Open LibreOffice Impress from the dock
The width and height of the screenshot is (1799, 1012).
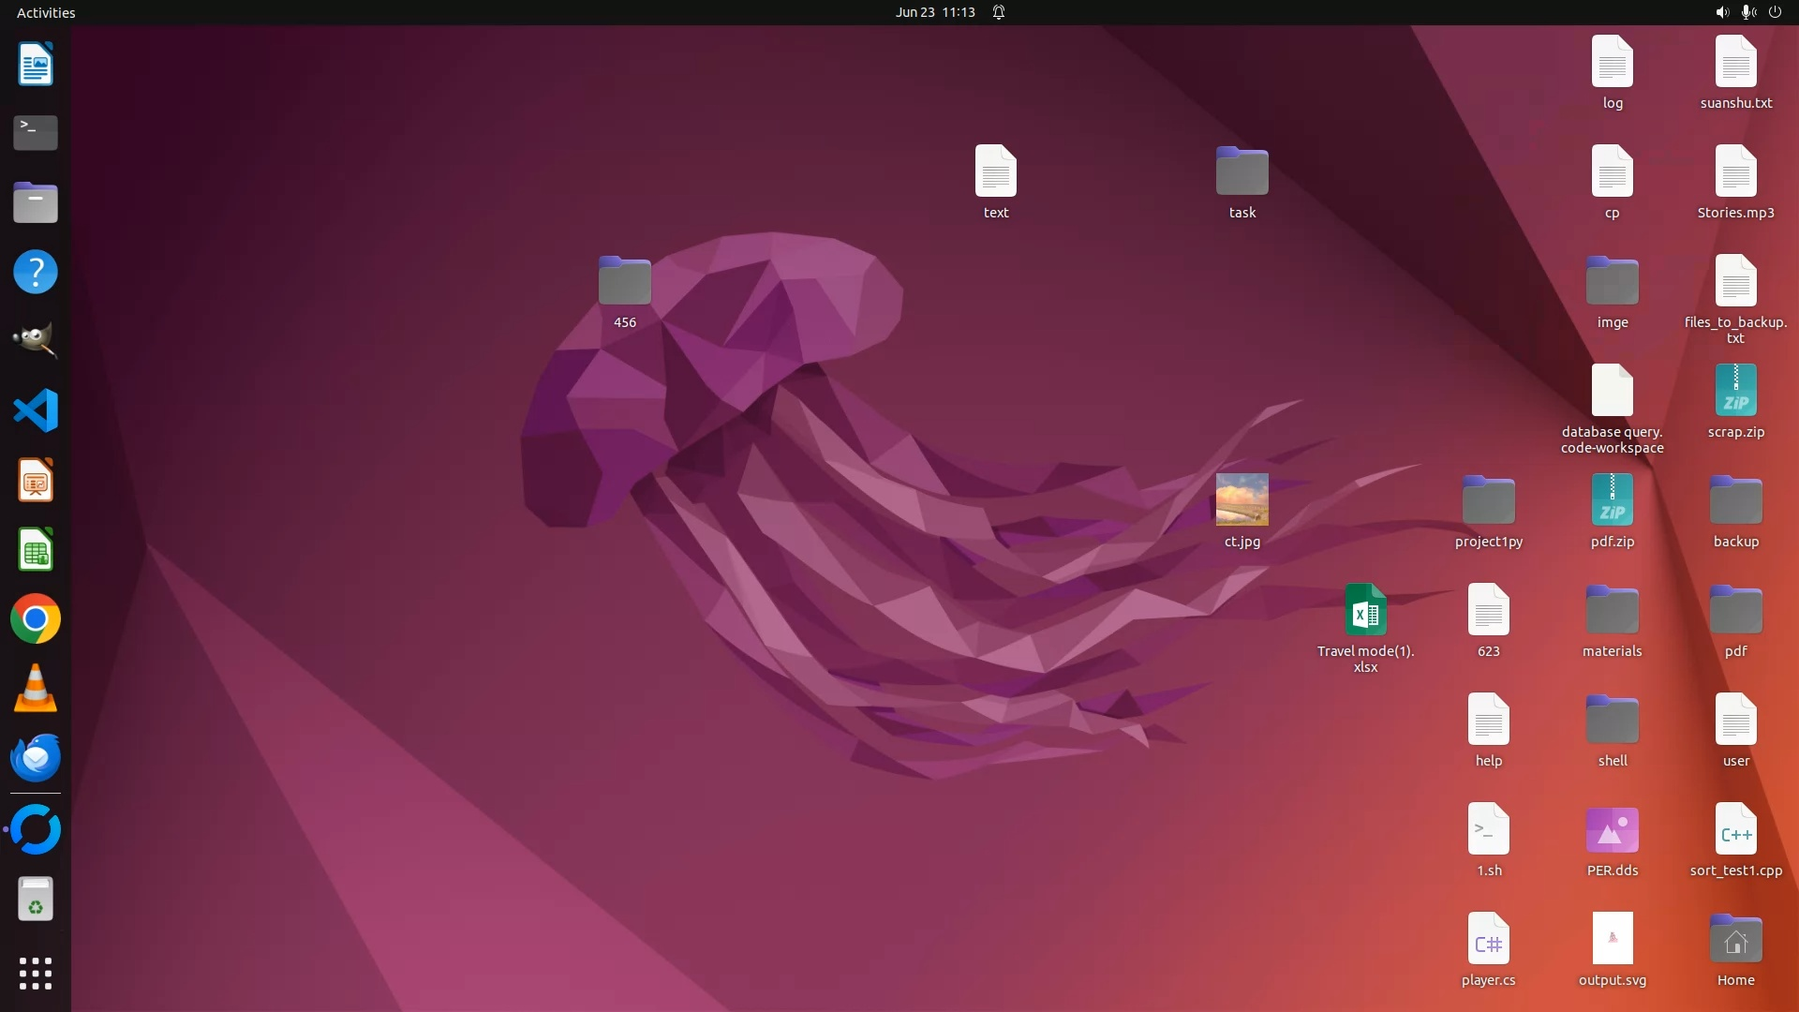[36, 481]
